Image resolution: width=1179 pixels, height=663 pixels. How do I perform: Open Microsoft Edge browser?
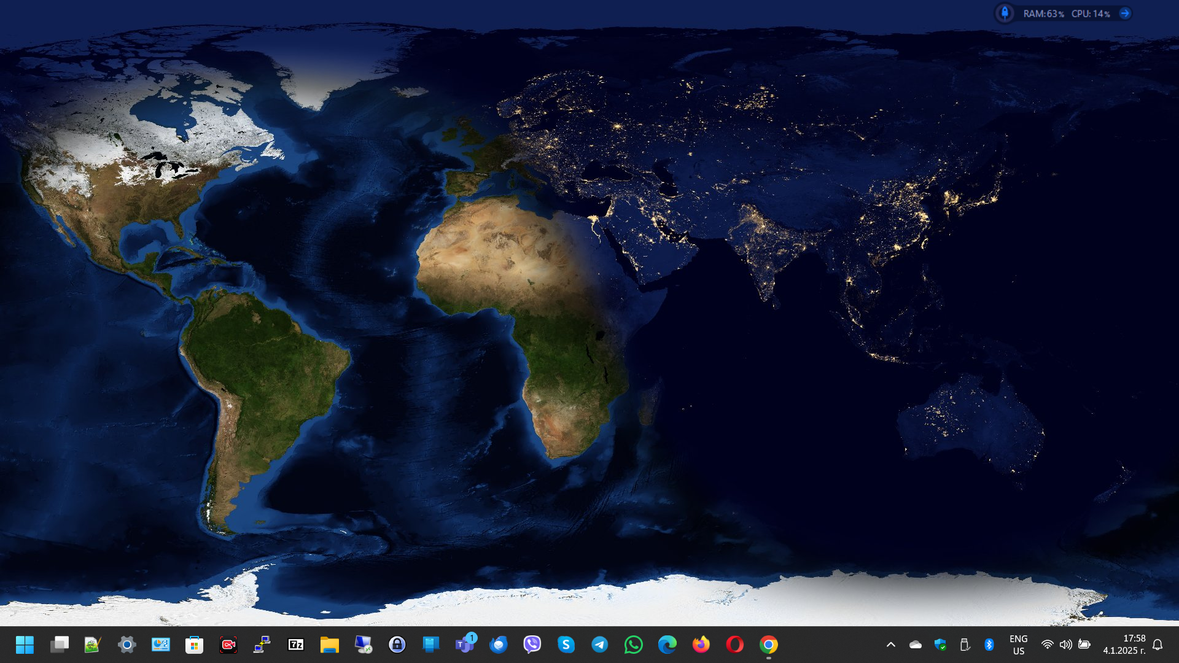[667, 645]
